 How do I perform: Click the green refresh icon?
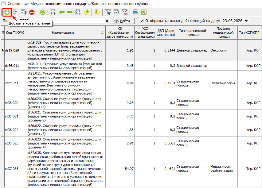pyautogui.click(x=43, y=12)
